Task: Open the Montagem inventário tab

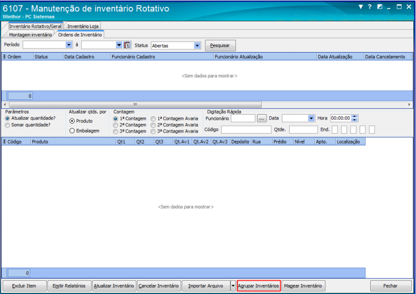Action: (x=30, y=35)
